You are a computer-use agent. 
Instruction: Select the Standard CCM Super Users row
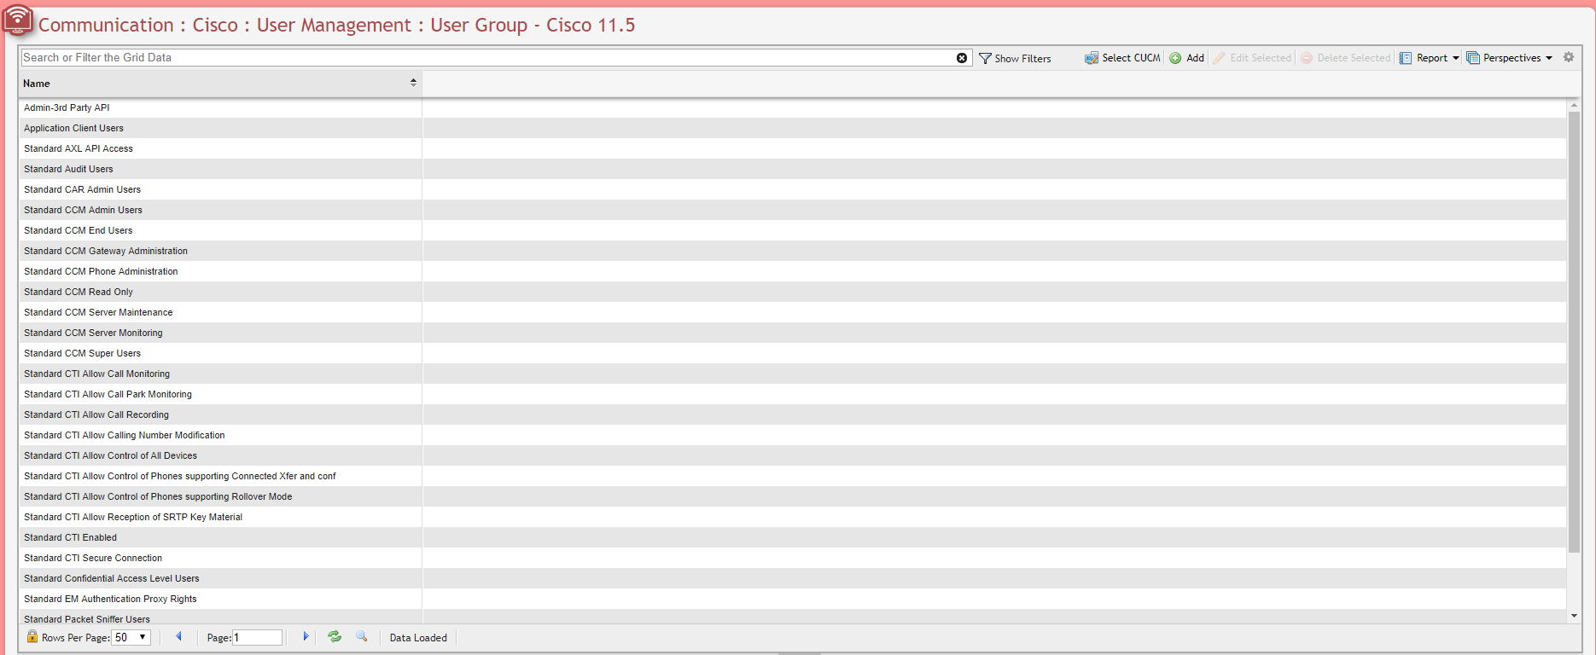(83, 353)
